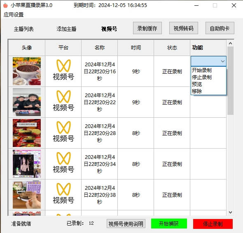Image resolution: width=243 pixels, height=233 pixels.
Task: Click the avatar thumbnail in the 22时20分28秒 row
Action: pos(27,133)
